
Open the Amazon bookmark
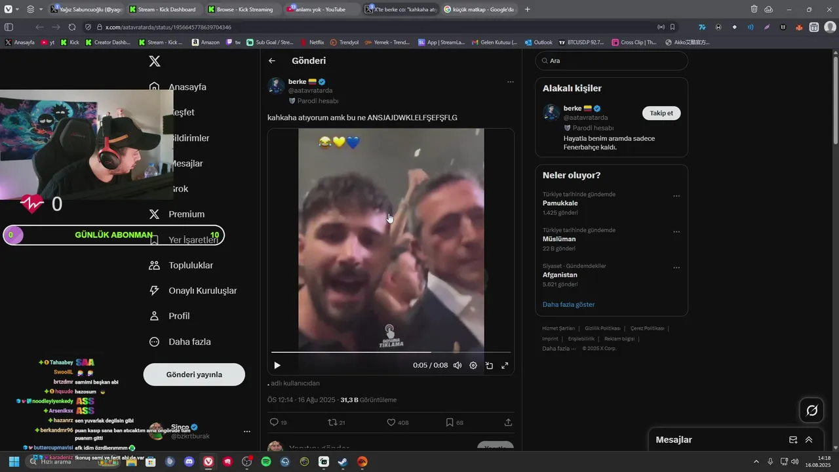click(206, 42)
